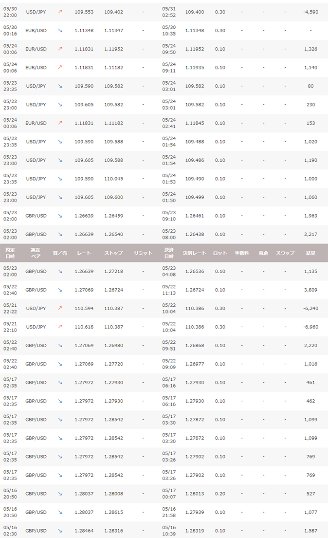Image resolution: width=328 pixels, height=538 pixels.
Task: Click the blue down arrow in the 05/30 EUR/USD row
Action: click(x=60, y=30)
